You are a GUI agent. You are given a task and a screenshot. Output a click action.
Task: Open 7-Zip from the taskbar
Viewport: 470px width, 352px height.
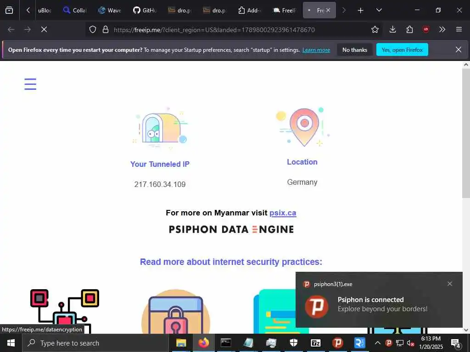point(316,343)
